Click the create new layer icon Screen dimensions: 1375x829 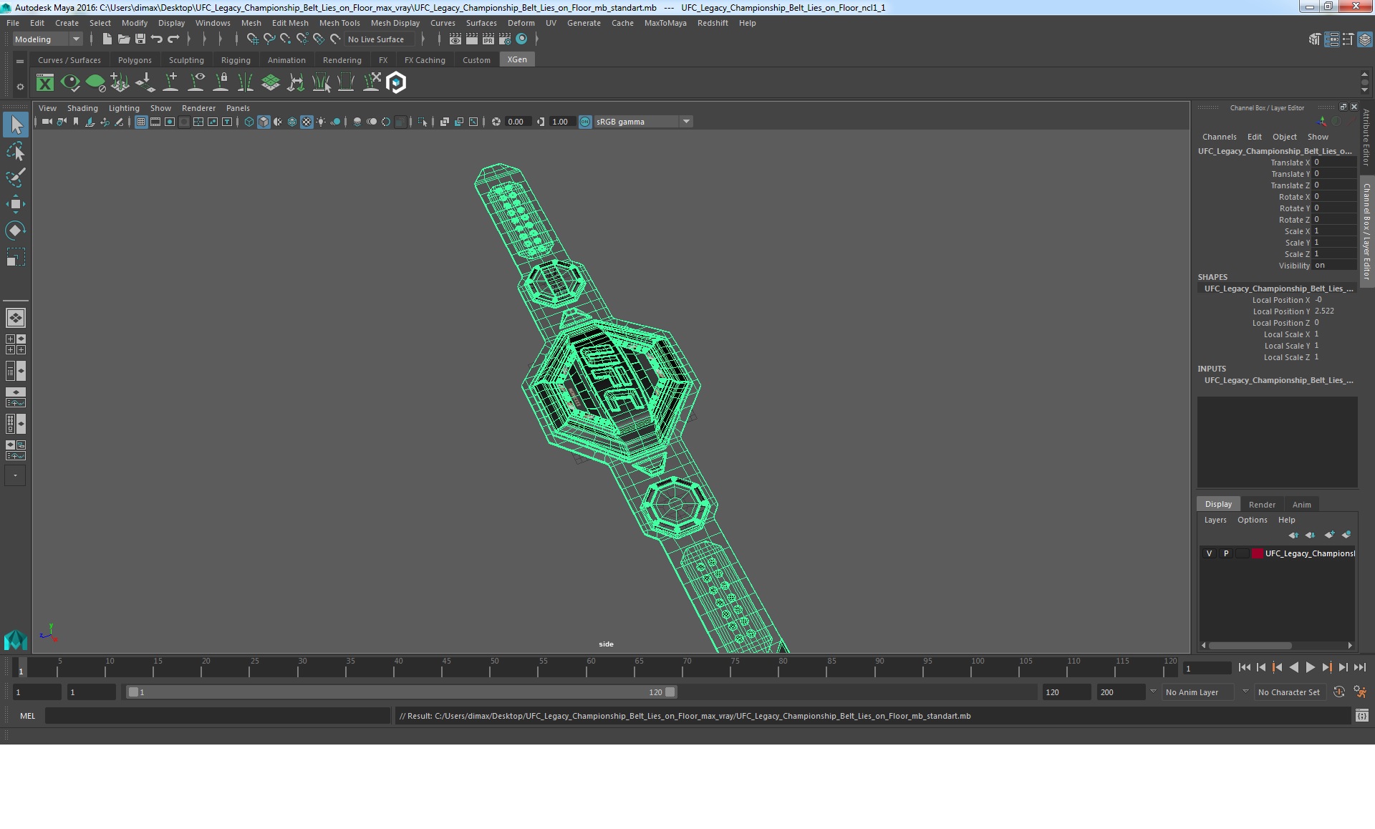tap(1329, 535)
